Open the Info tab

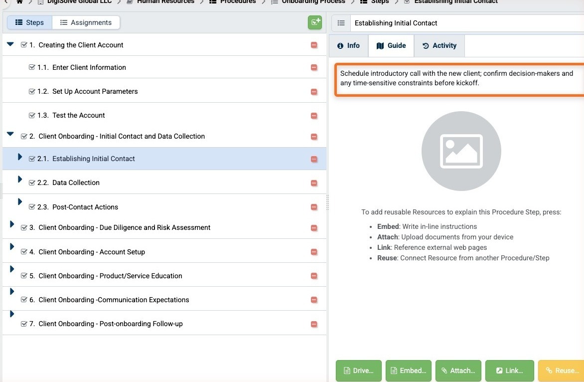coord(349,45)
